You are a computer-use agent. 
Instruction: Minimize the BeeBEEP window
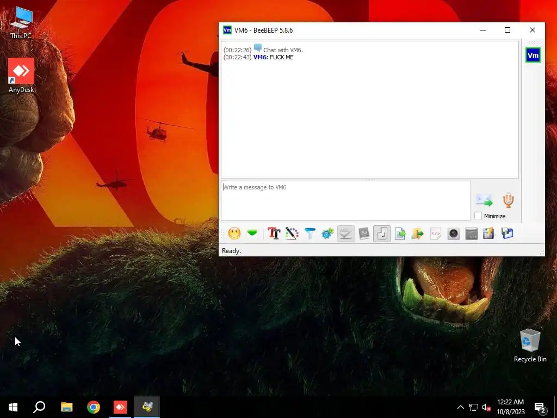[483, 30]
